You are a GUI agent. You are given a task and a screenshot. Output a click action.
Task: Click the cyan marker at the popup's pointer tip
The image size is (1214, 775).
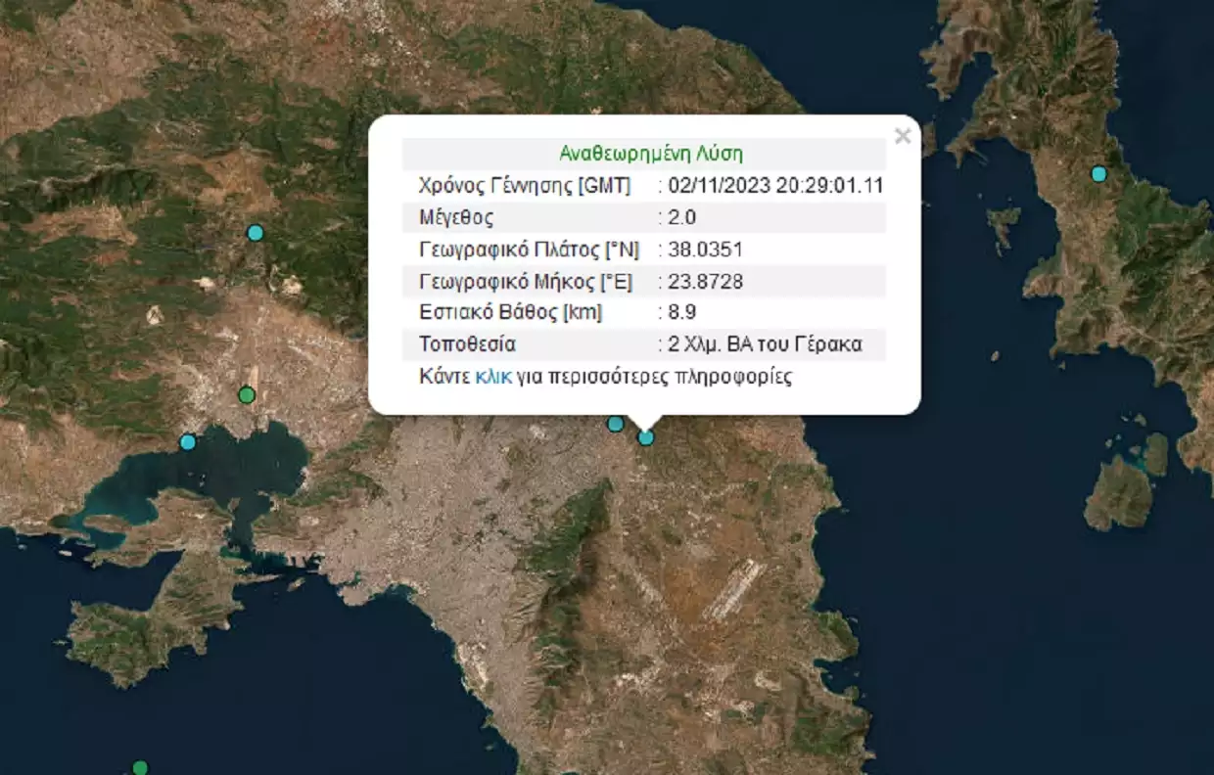(645, 437)
